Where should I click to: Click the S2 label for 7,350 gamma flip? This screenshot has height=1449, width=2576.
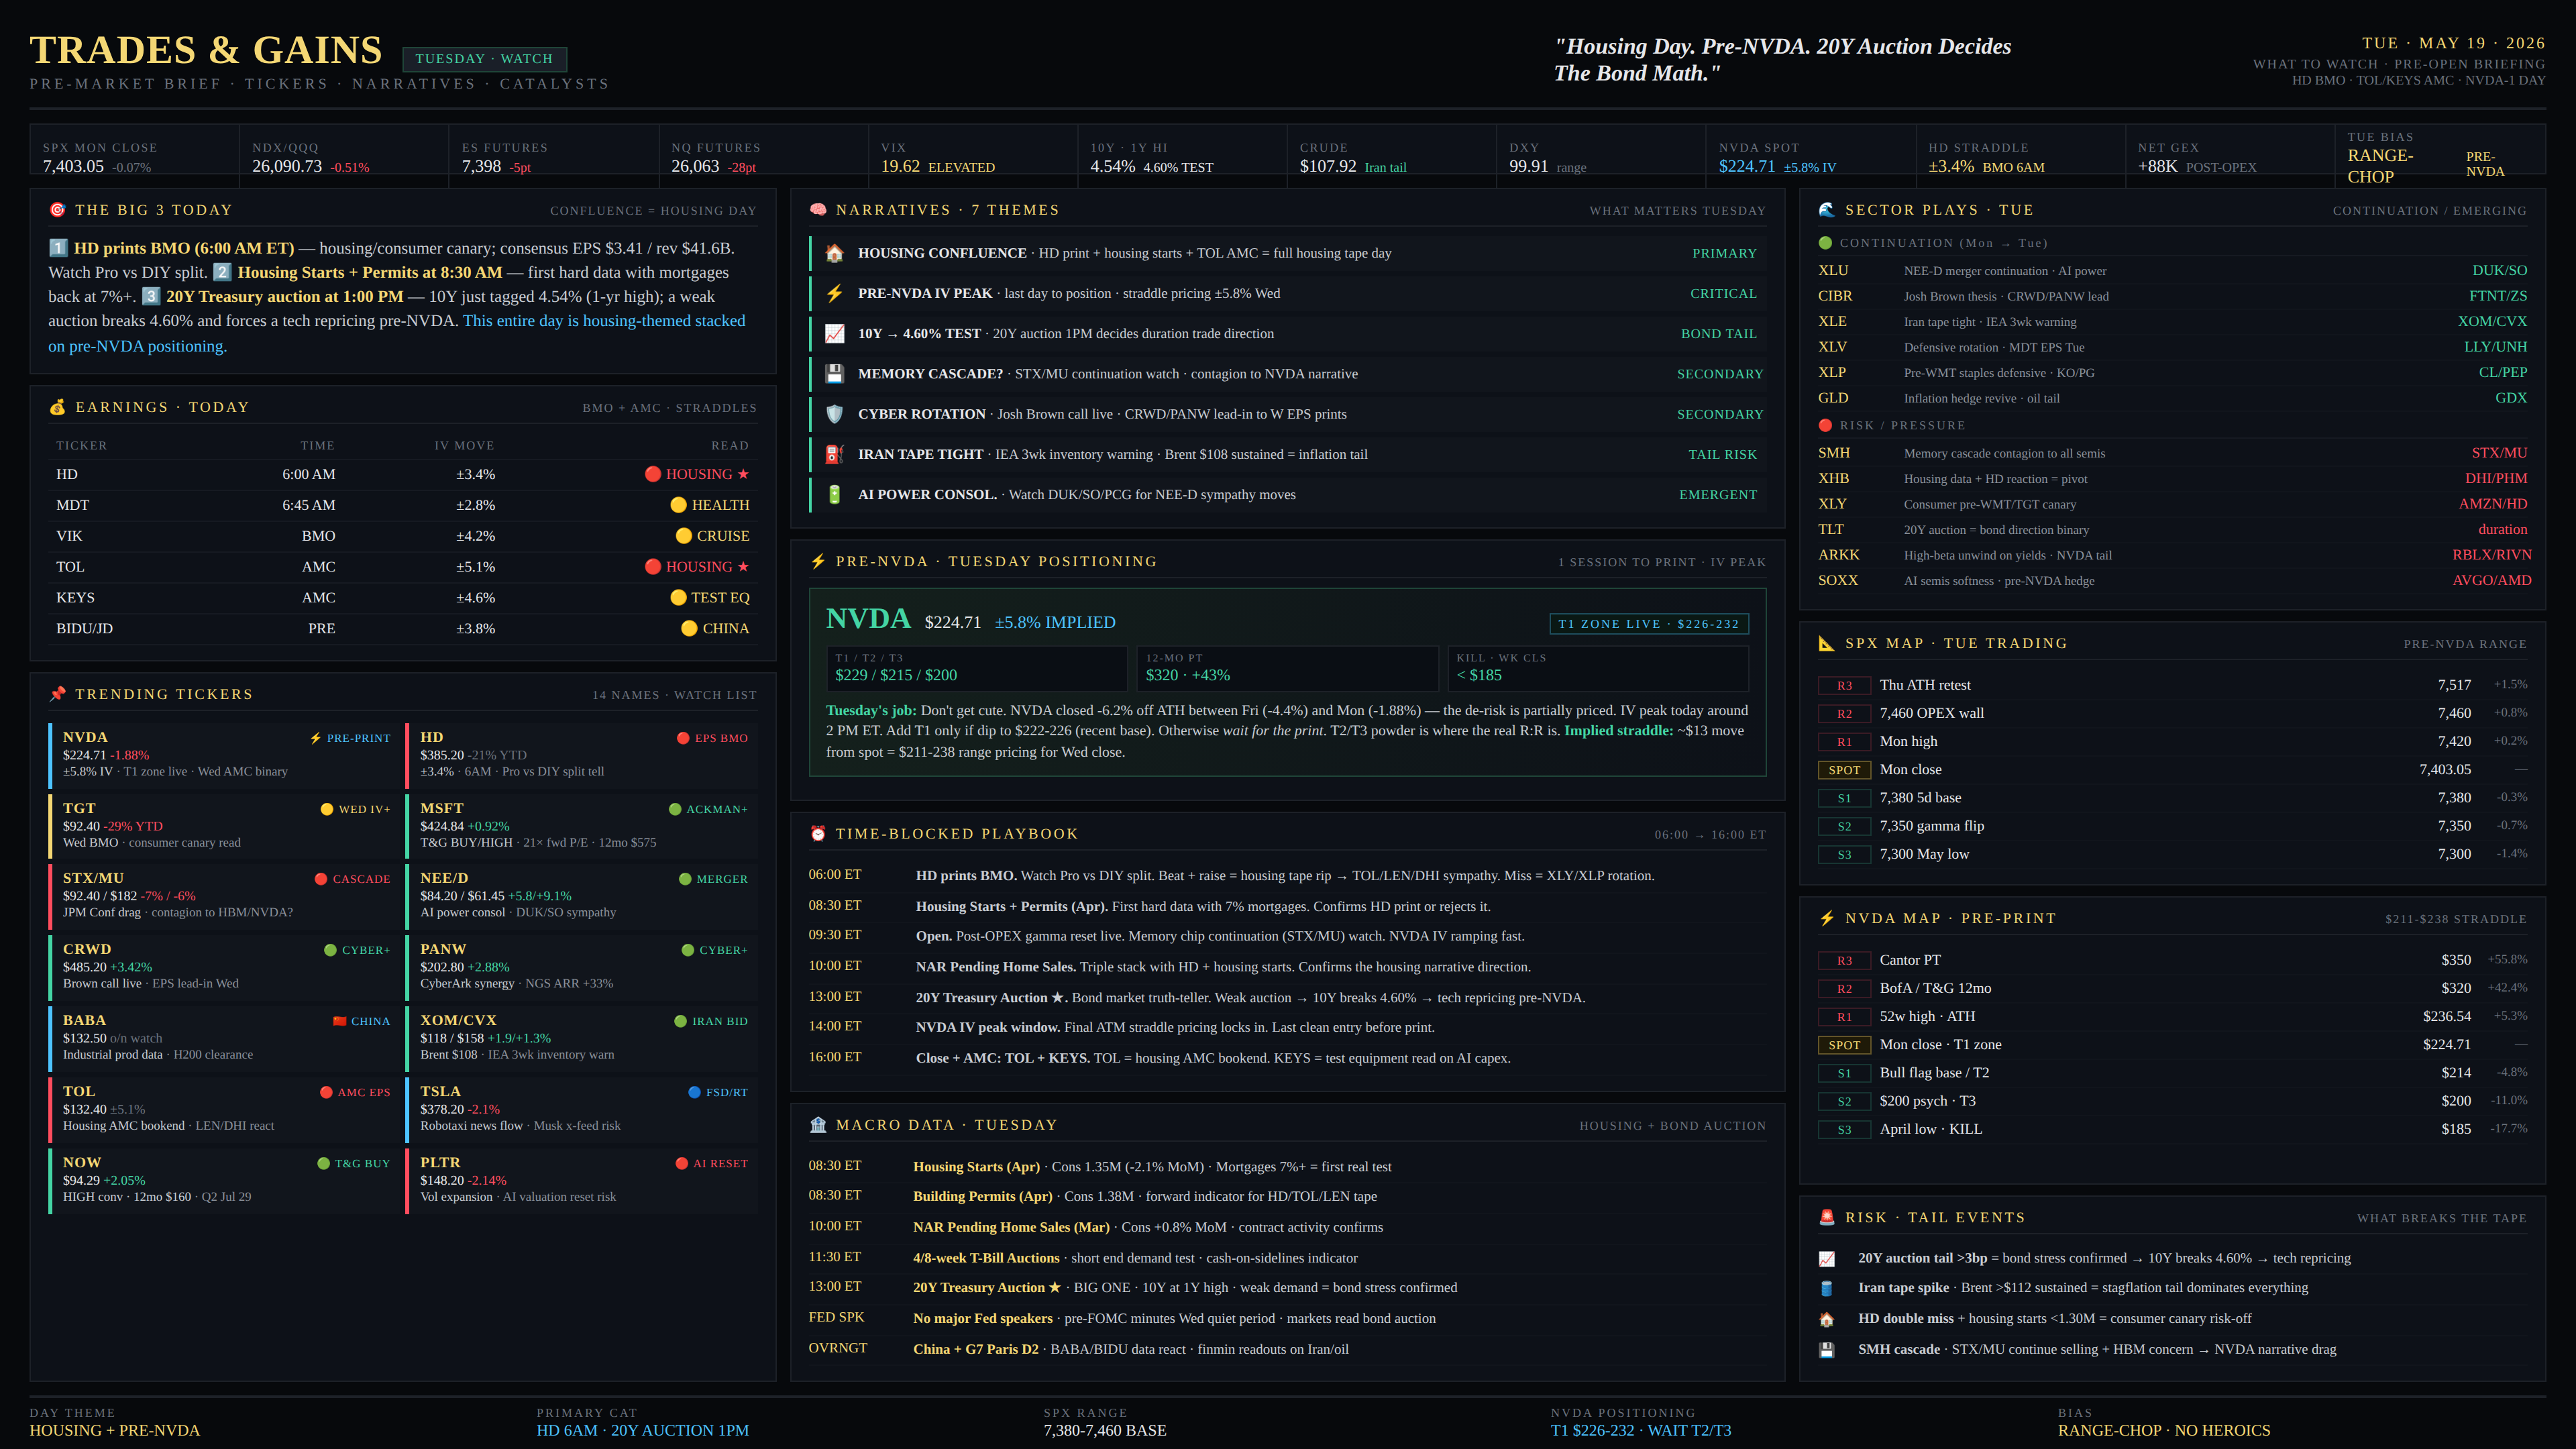coord(1844,826)
